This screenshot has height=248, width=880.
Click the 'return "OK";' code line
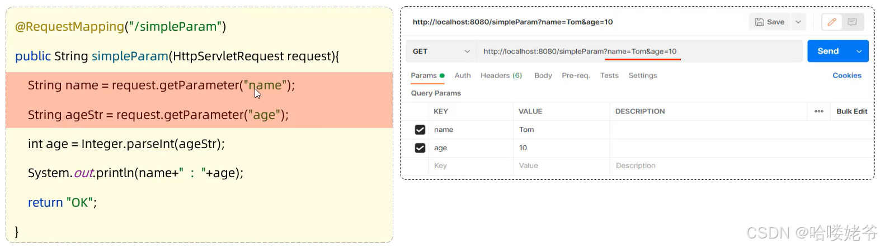click(x=62, y=202)
